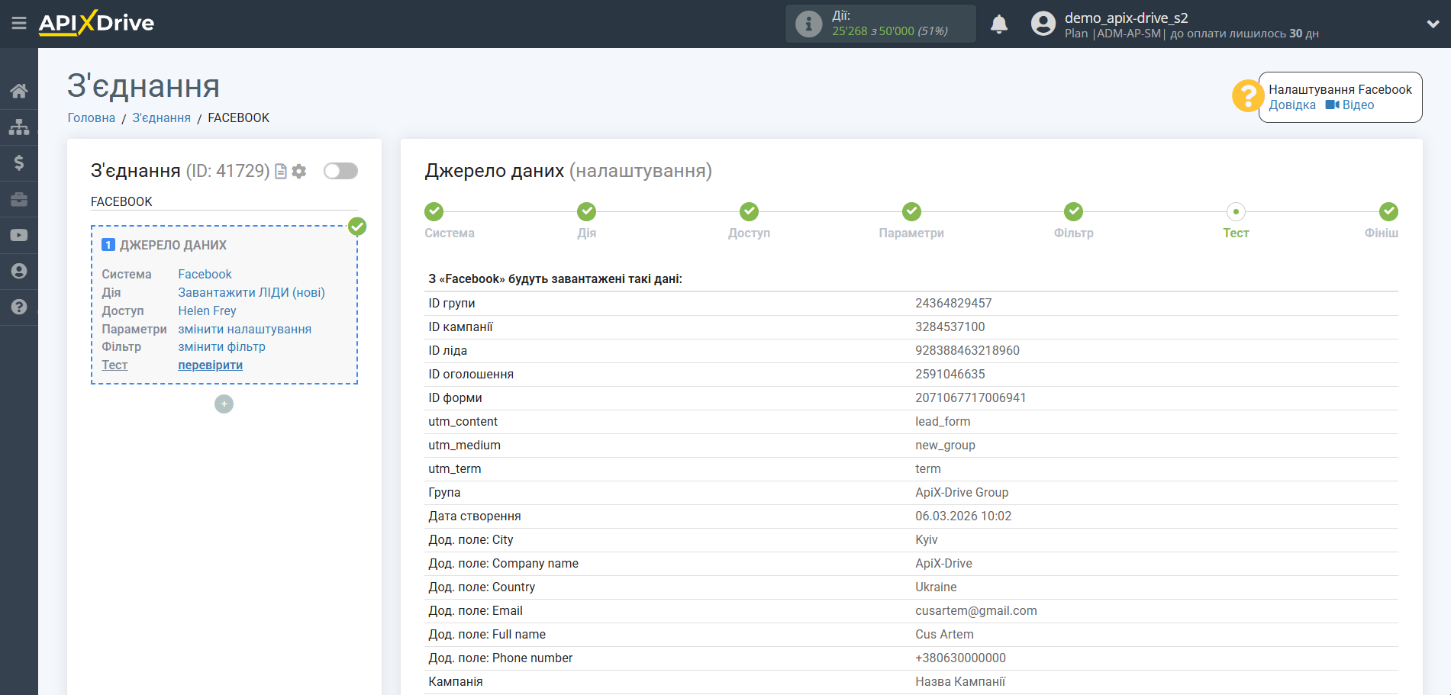
Task: Toggle the connection on/off switch
Action: coord(340,171)
